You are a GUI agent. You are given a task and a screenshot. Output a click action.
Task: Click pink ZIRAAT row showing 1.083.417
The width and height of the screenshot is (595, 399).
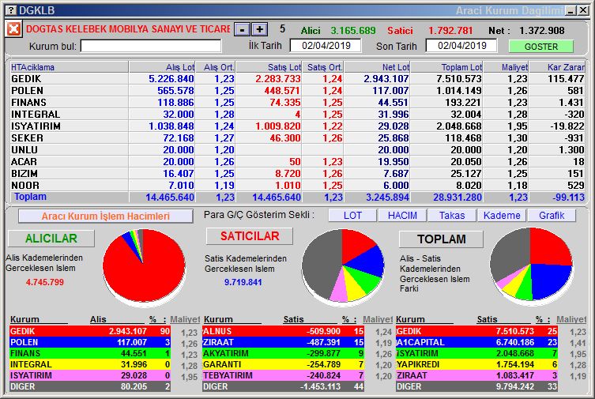(x=477, y=375)
